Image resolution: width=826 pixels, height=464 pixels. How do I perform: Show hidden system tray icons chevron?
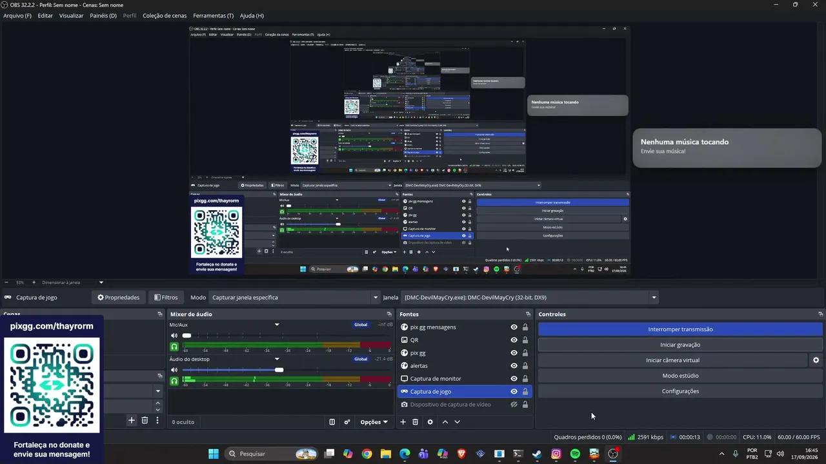coord(721,454)
